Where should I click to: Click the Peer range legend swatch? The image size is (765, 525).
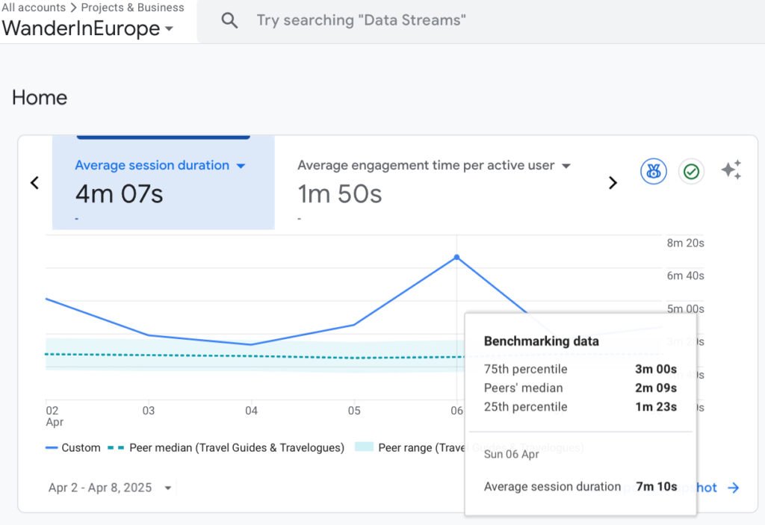pos(364,447)
